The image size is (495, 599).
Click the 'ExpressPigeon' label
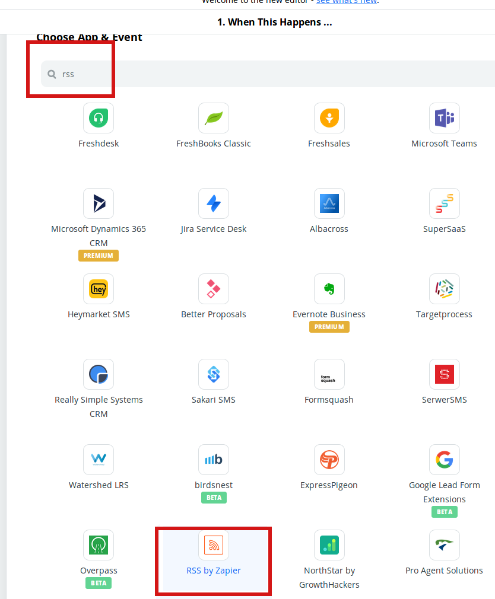point(329,485)
